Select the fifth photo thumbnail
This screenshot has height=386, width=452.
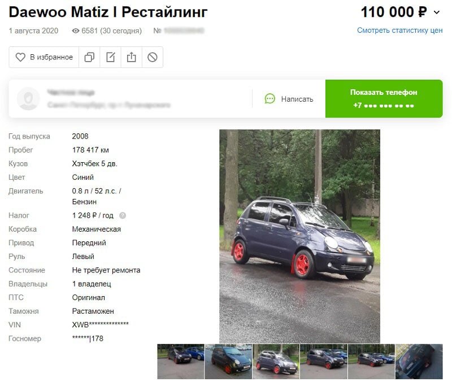(x=372, y=362)
